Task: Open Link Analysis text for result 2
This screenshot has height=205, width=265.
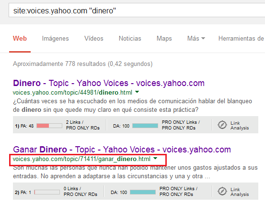Action: click(240, 192)
